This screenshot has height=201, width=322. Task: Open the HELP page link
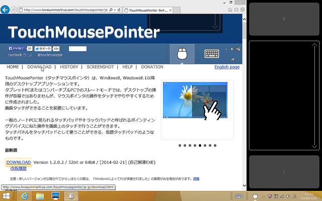point(127,67)
